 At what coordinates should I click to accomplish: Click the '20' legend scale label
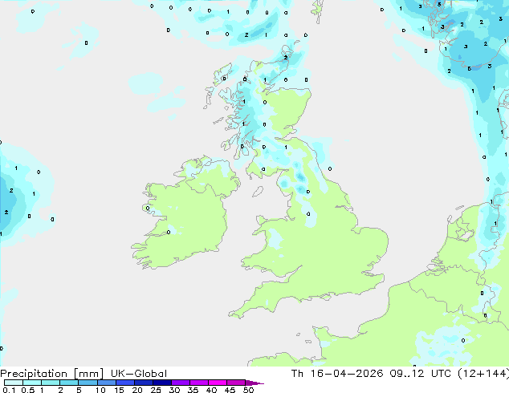137,390
